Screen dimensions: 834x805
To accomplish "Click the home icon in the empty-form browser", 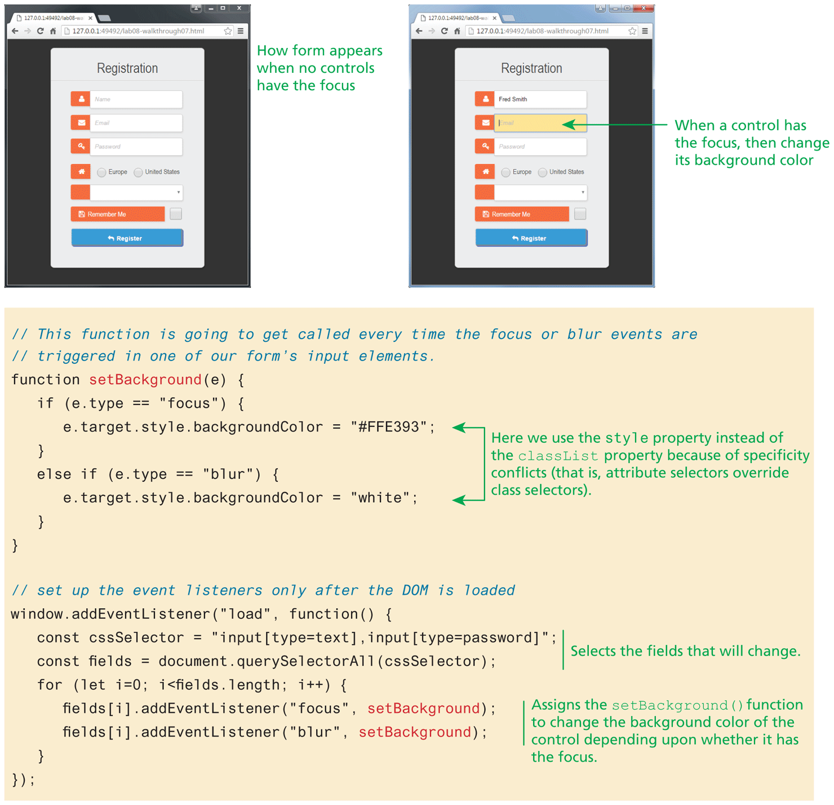I will tap(53, 31).
